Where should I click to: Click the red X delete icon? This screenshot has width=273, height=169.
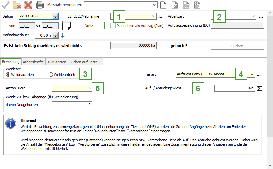[x=28, y=5]
